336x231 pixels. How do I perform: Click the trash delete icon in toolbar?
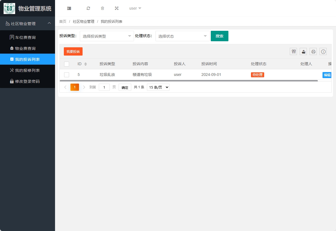[x=102, y=8]
